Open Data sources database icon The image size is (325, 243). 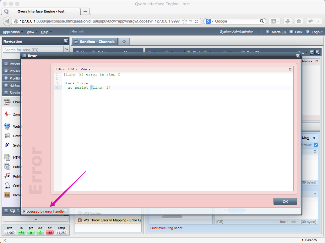click(x=7, y=136)
